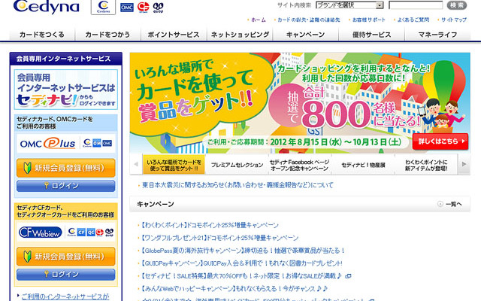Open 【わくわくポイント】ドコモポイント25%増量 link

(x=210, y=225)
